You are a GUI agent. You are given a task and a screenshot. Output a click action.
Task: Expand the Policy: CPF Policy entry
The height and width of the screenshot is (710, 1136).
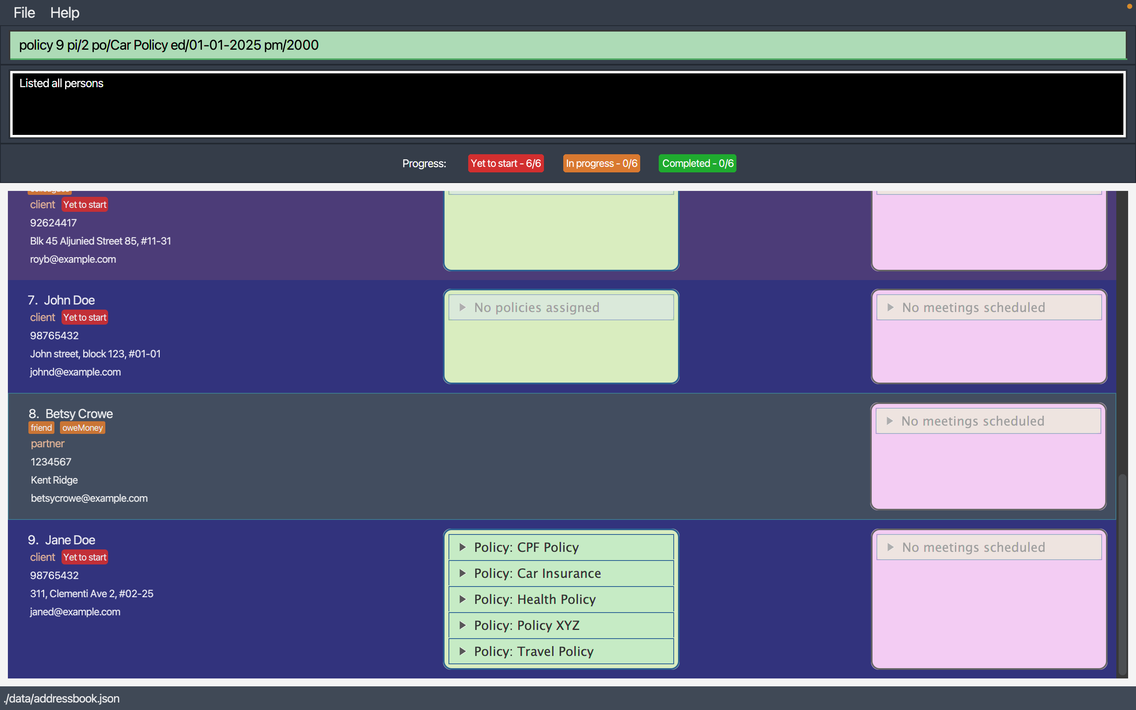click(463, 546)
